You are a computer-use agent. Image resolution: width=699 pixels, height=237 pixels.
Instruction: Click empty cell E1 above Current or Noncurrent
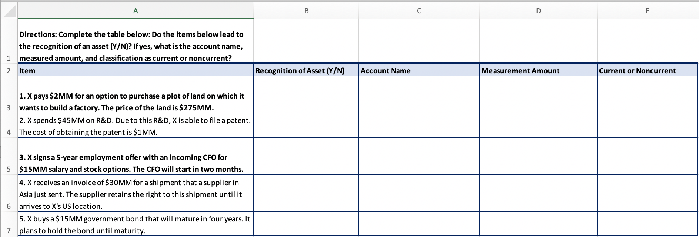coord(648,41)
